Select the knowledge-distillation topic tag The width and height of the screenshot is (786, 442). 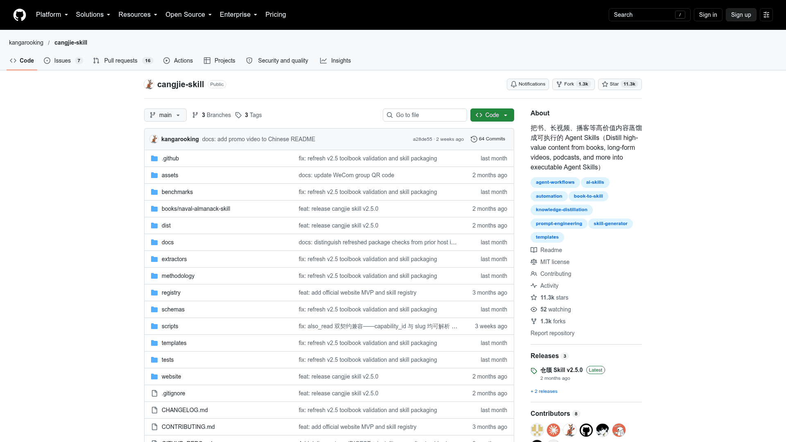(561, 210)
